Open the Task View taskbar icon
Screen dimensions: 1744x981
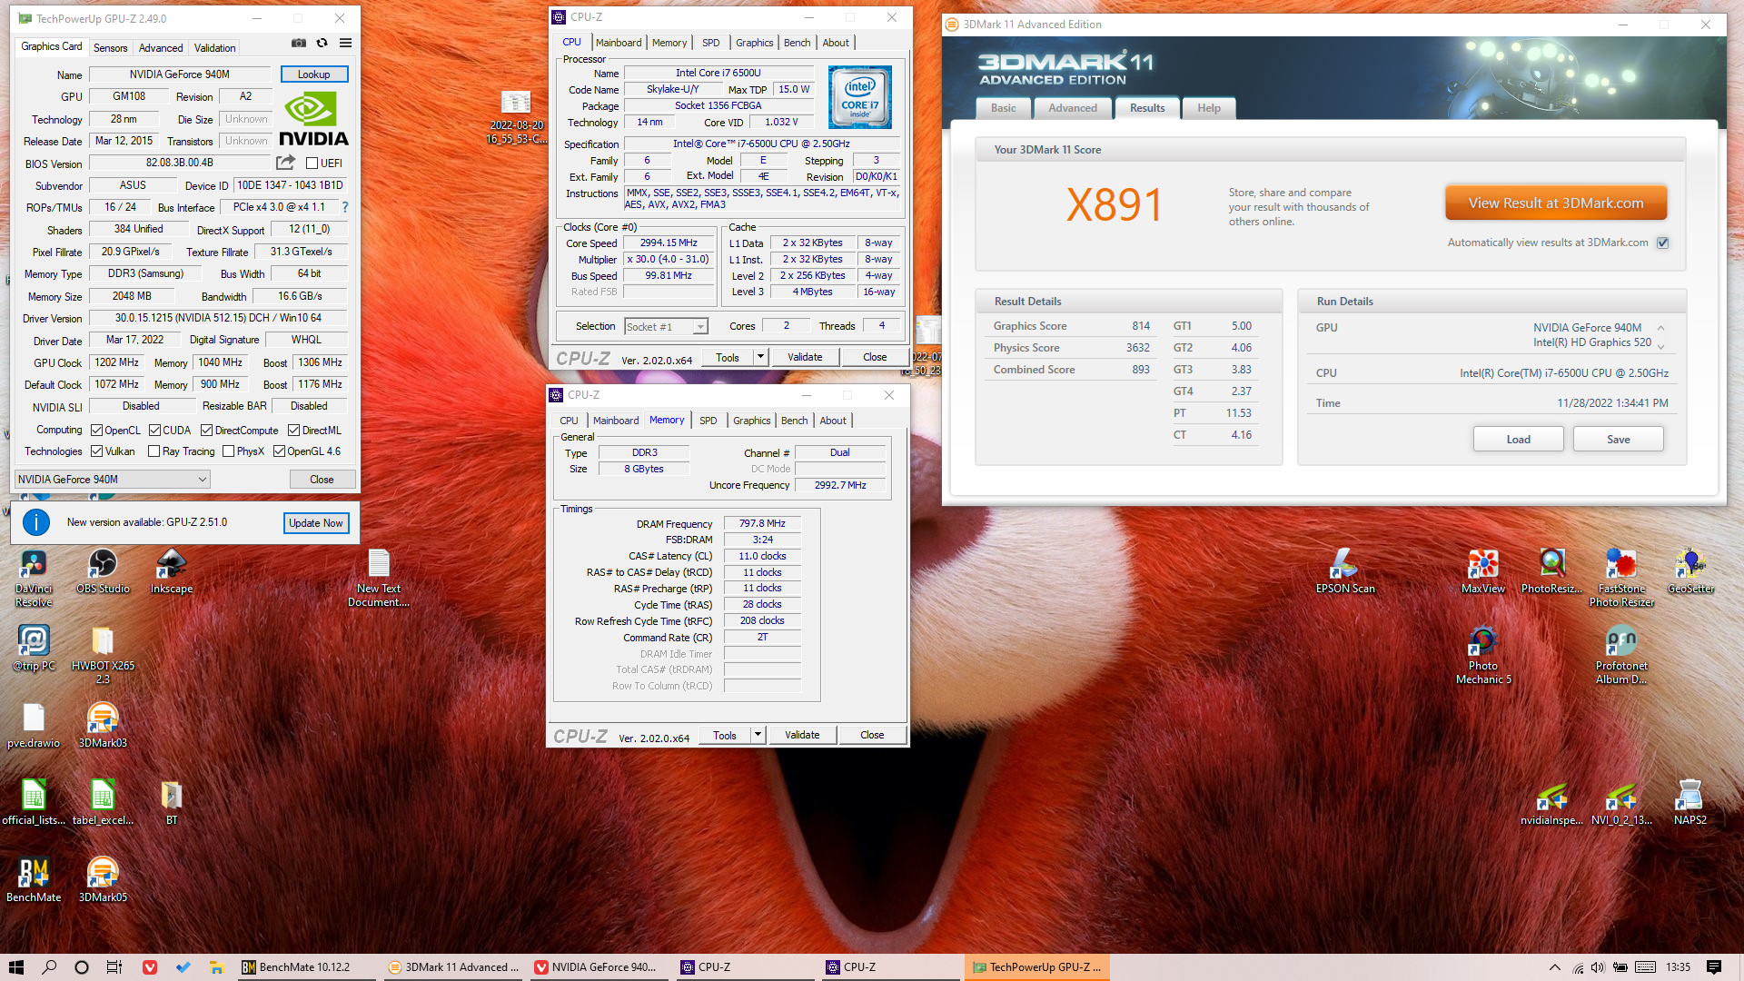coord(114,967)
